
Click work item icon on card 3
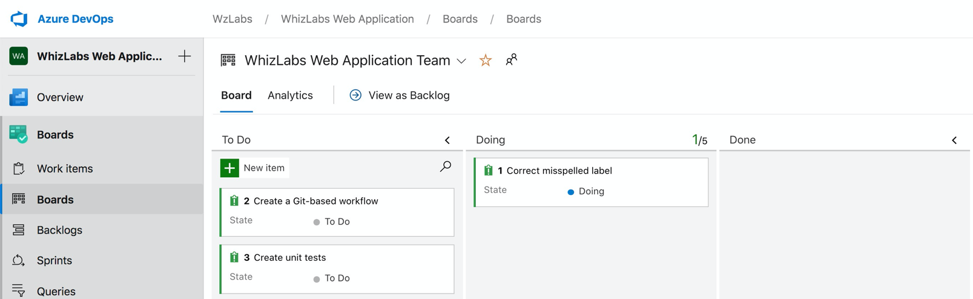click(x=234, y=257)
